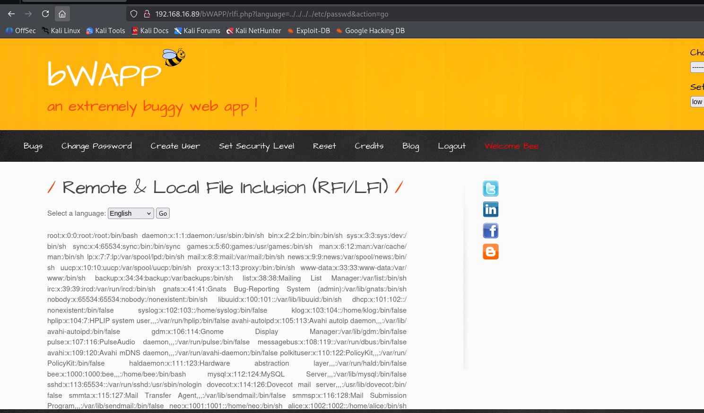Screen dimensions: 704x413
Task: Open Credits menu item
Action: [x=369, y=146]
